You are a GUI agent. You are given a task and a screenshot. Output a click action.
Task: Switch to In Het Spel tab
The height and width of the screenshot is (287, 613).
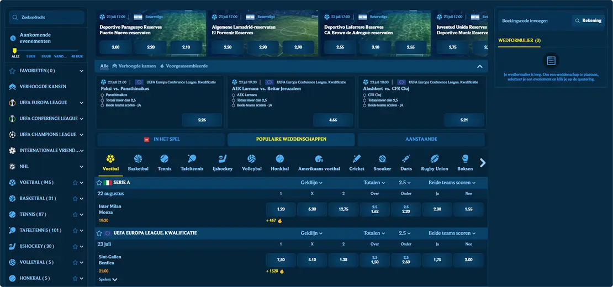161,139
